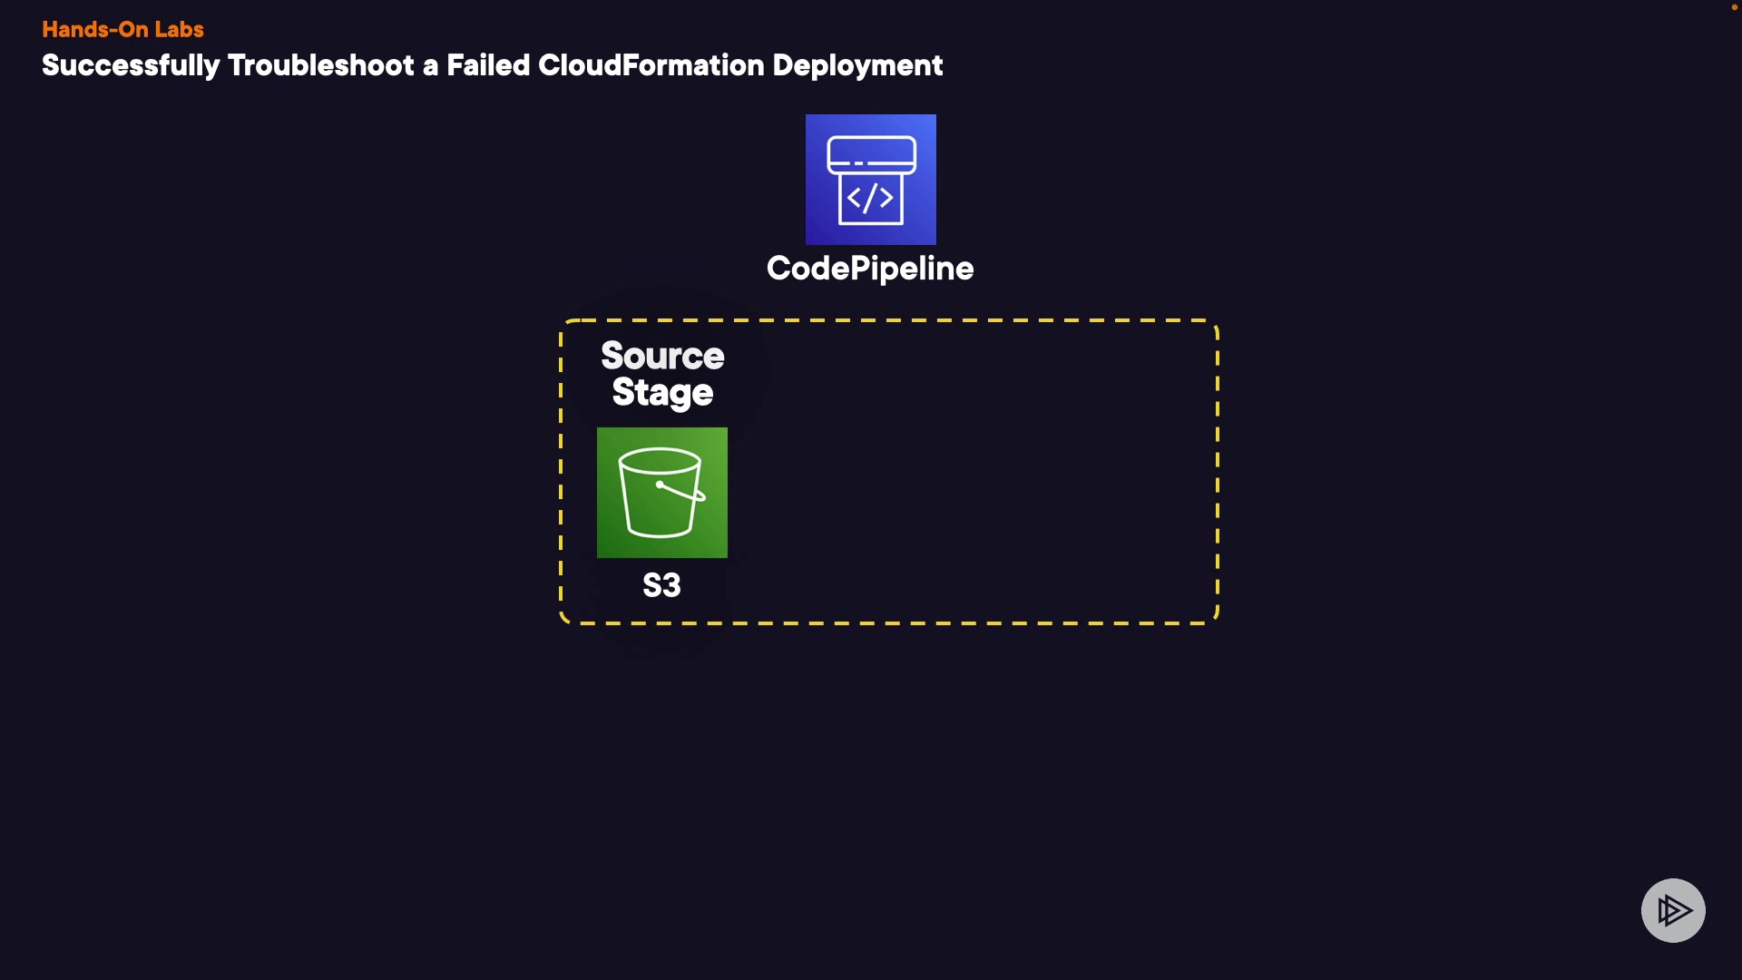The height and width of the screenshot is (980, 1742).
Task: Click the orange Hands-On Labs text
Action: click(122, 29)
